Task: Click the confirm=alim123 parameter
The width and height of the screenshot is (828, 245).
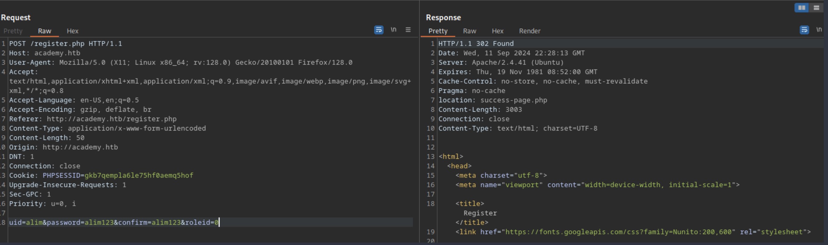Action: coord(149,223)
